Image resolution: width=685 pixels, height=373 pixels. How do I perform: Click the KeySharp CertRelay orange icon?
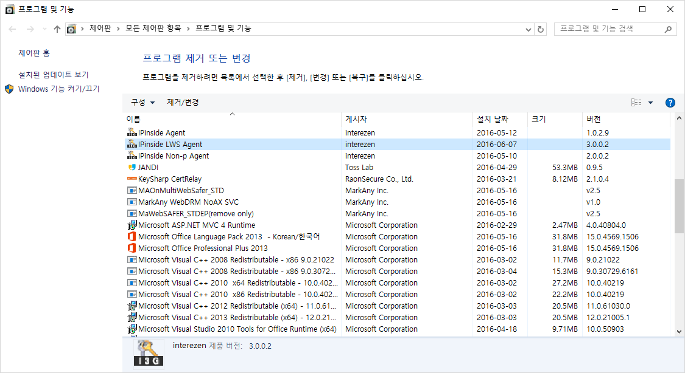132,179
